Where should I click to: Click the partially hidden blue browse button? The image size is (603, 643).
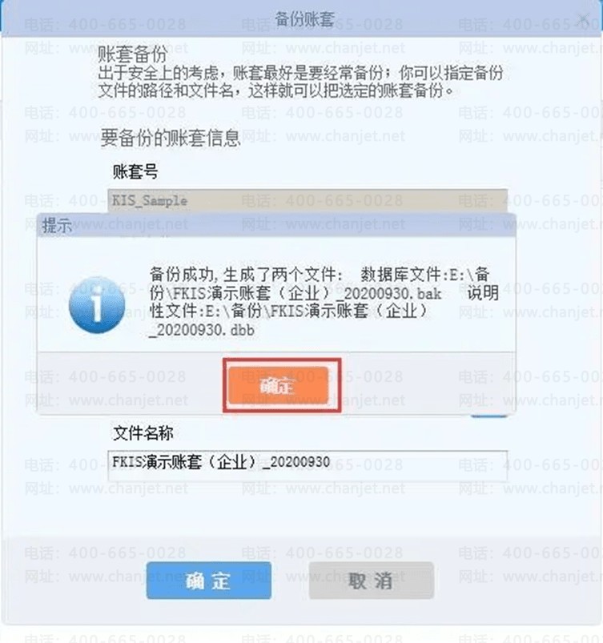click(489, 416)
